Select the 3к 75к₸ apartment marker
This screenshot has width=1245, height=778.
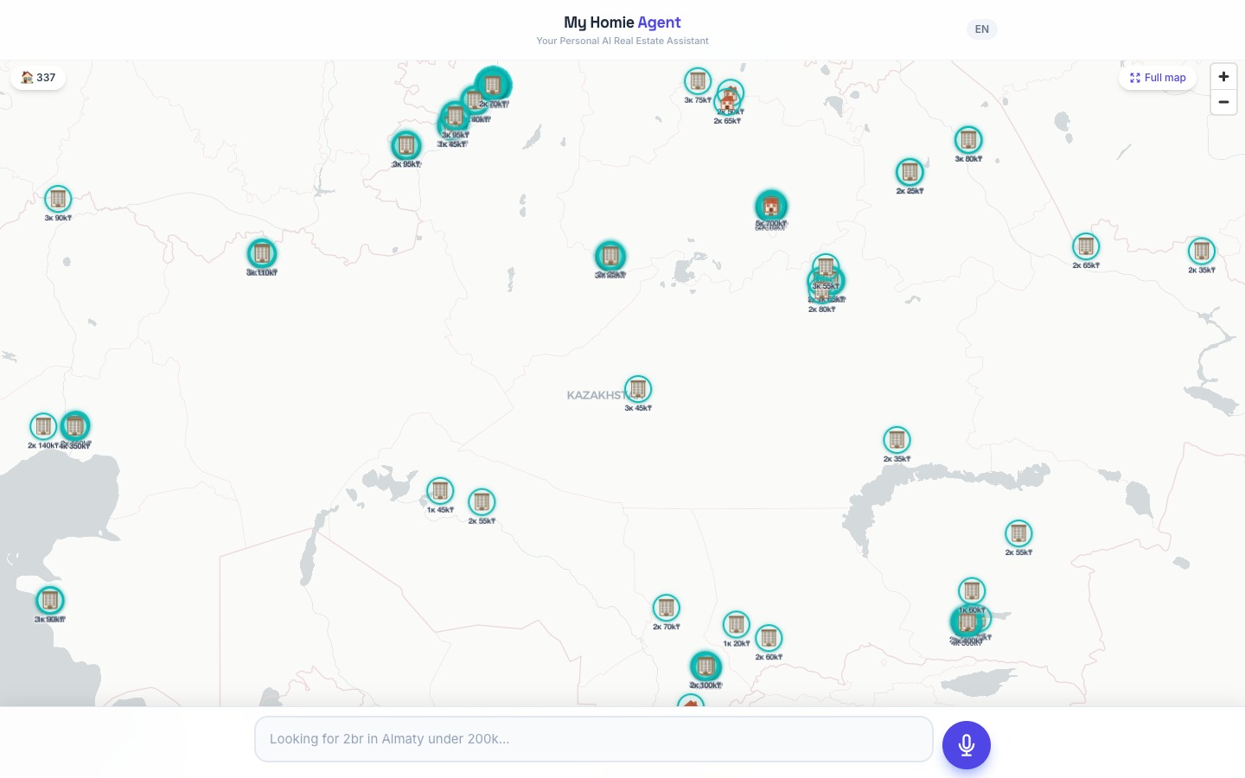698,82
